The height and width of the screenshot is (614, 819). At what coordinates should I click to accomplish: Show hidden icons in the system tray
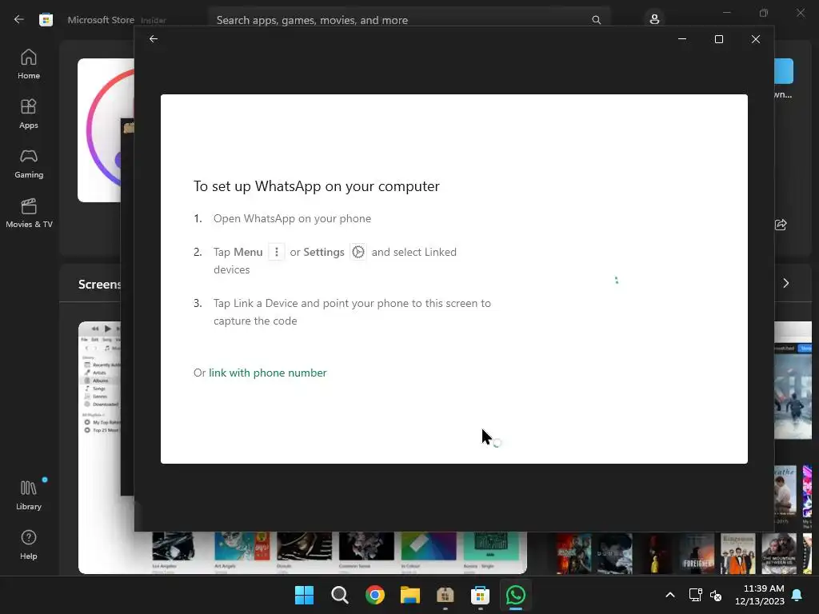670,595
